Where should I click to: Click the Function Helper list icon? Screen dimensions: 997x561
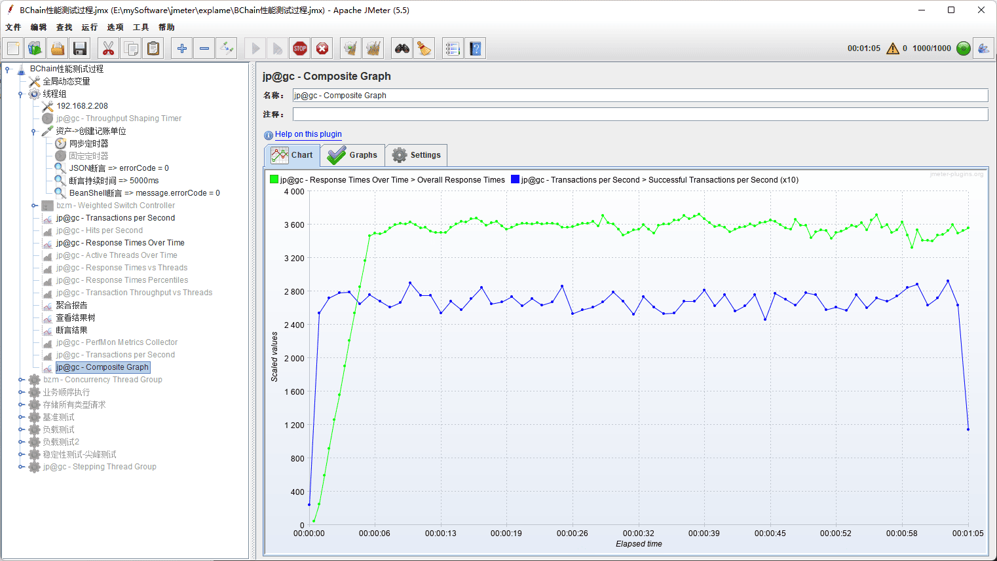click(x=453, y=48)
